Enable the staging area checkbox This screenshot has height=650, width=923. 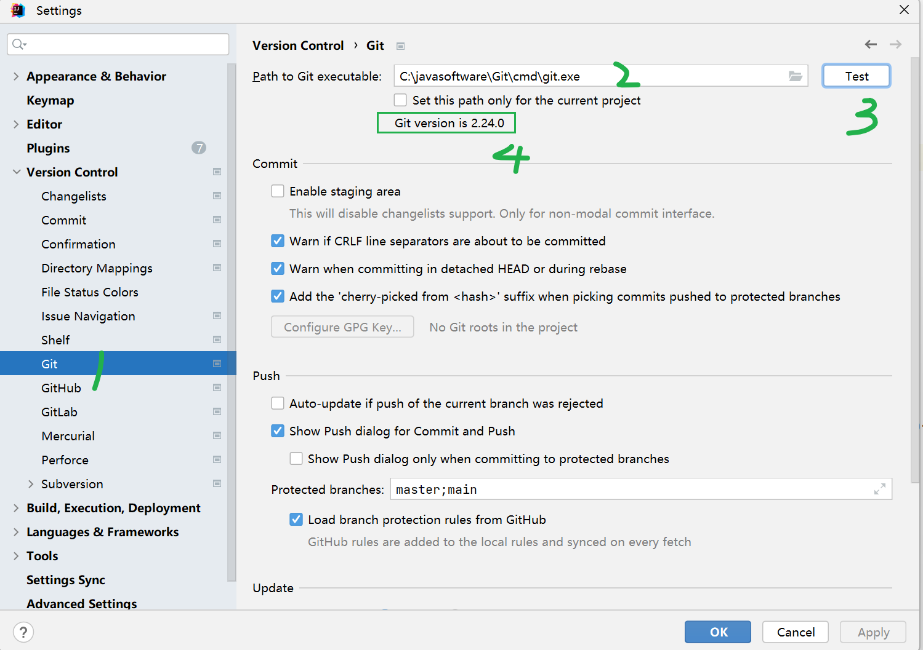click(x=278, y=191)
